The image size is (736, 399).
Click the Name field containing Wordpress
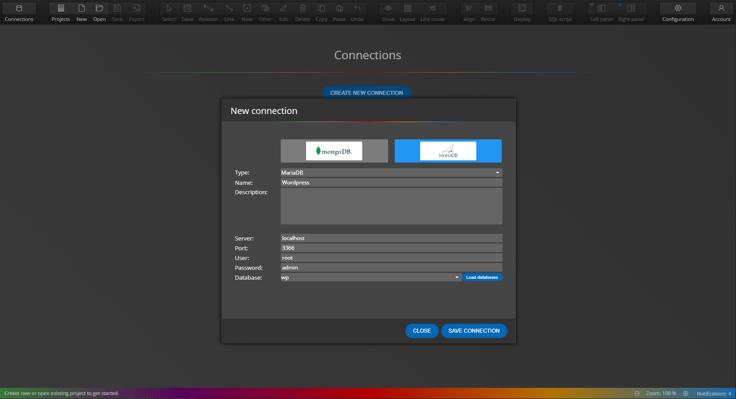(391, 183)
